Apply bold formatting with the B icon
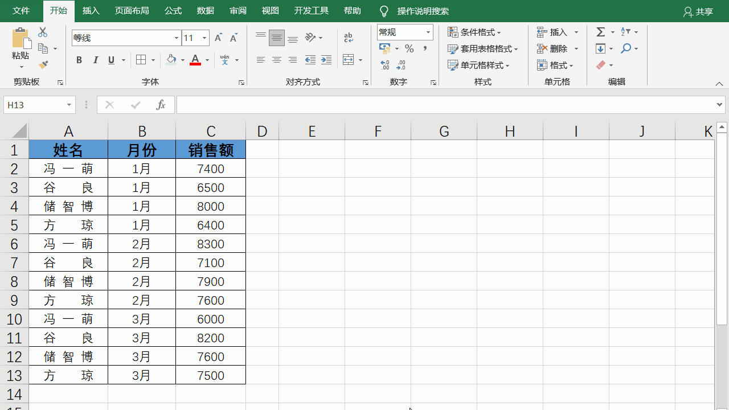The width and height of the screenshot is (729, 410). [x=79, y=60]
